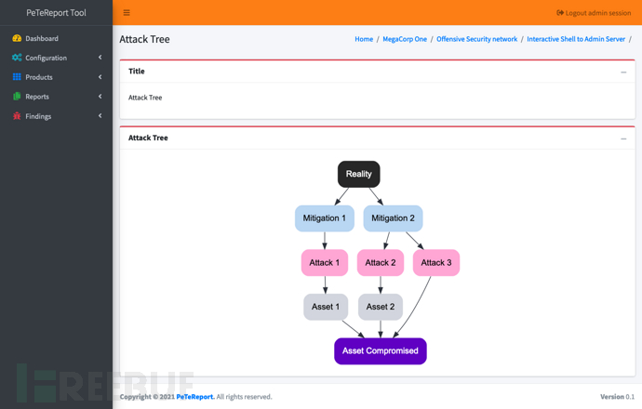
Task: Go to Home breadcrumb link
Action: 364,39
